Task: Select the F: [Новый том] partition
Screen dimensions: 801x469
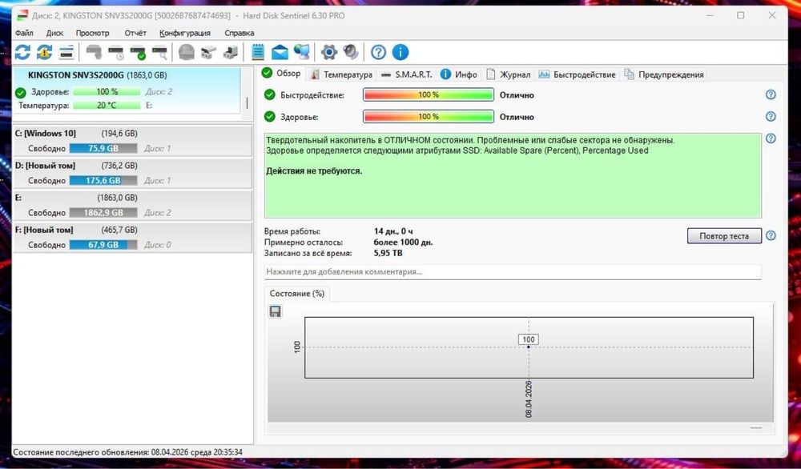Action: point(132,237)
